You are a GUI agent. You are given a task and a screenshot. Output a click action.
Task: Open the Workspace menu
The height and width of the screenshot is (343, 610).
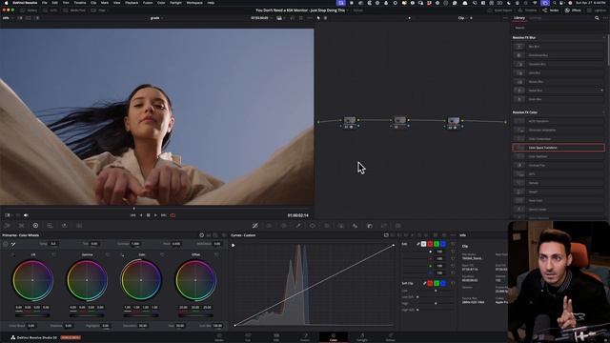pyautogui.click(x=194, y=3)
